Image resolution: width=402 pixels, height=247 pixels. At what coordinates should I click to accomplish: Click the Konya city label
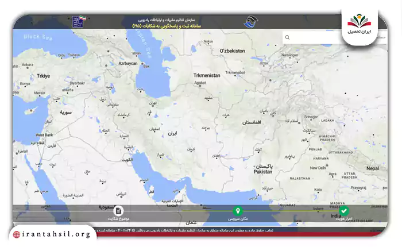(25, 84)
